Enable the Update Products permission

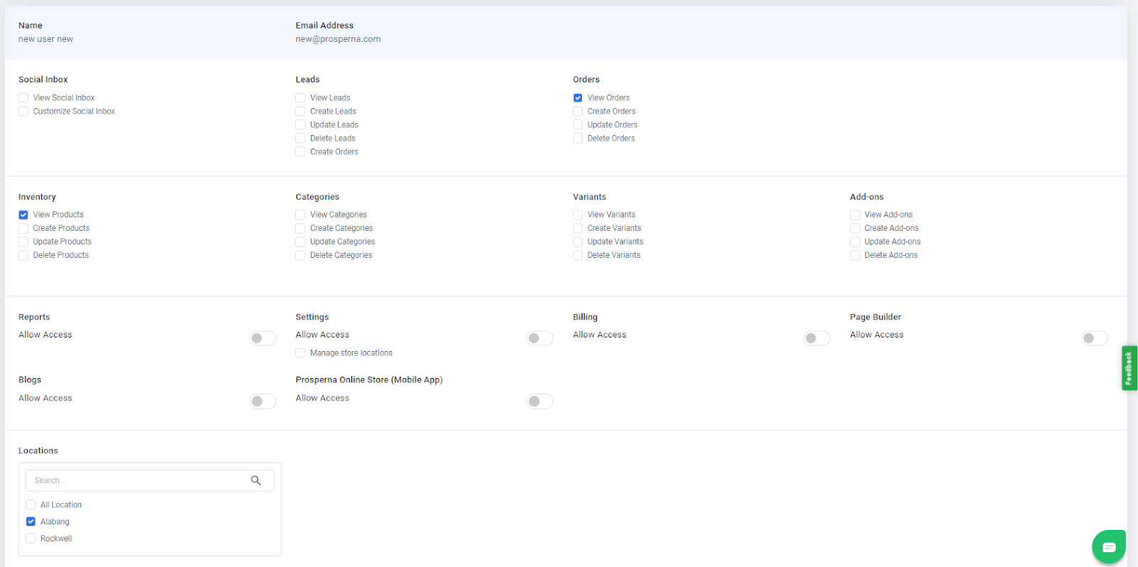pyautogui.click(x=23, y=242)
